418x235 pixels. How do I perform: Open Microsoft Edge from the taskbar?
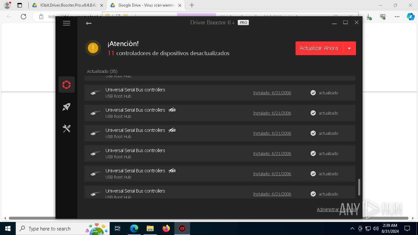pos(134,228)
